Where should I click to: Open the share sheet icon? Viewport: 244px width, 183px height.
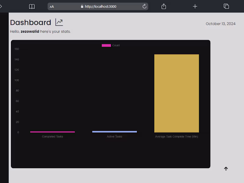pyautogui.click(x=164, y=6)
